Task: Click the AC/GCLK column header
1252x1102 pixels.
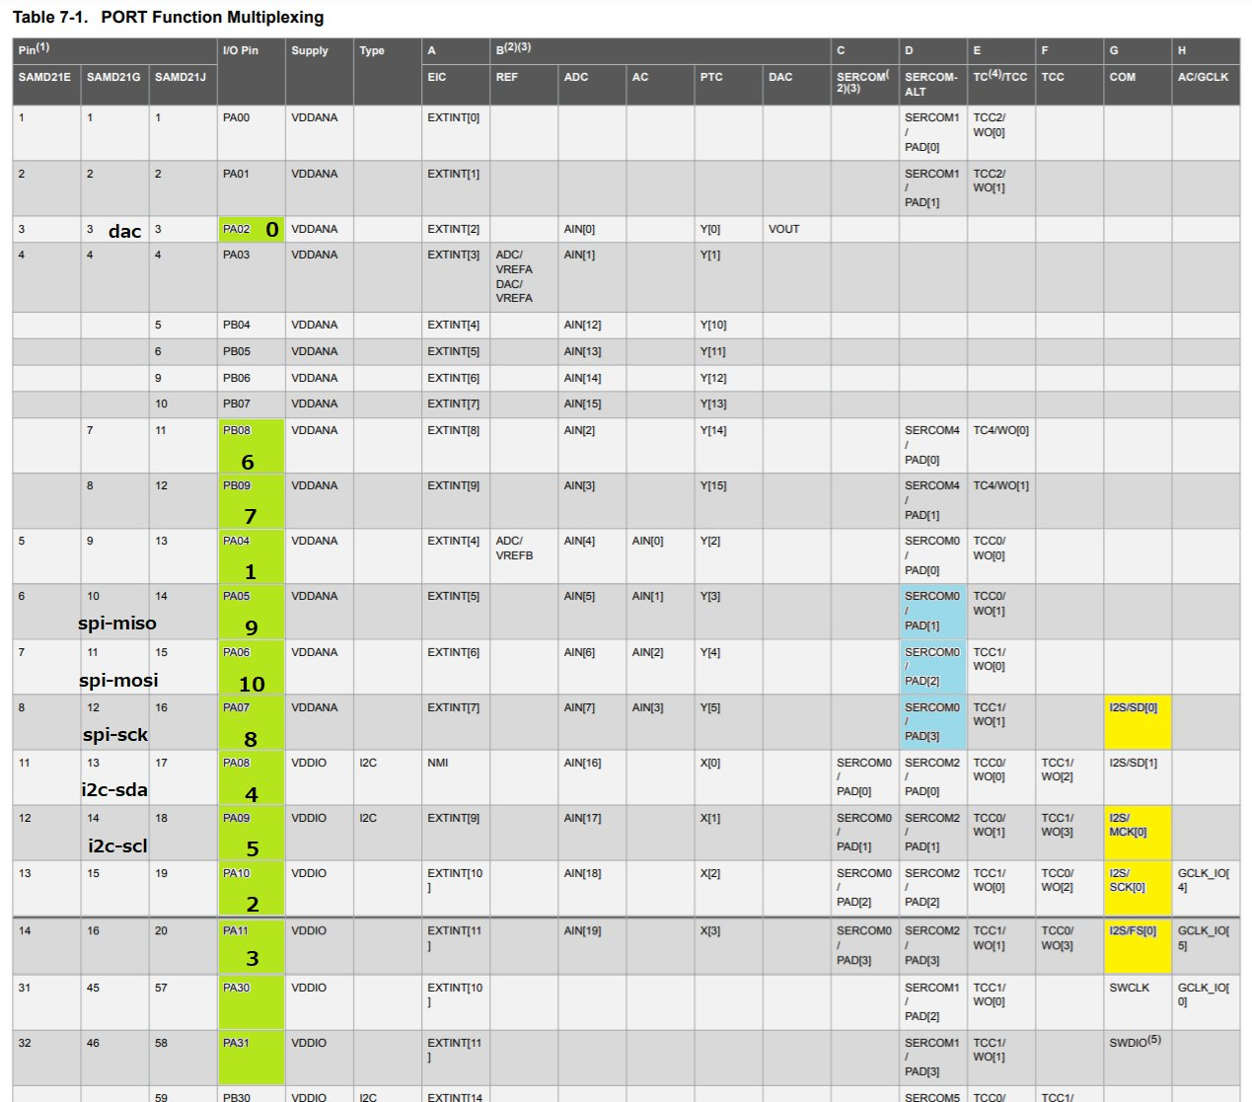Action: (1206, 84)
